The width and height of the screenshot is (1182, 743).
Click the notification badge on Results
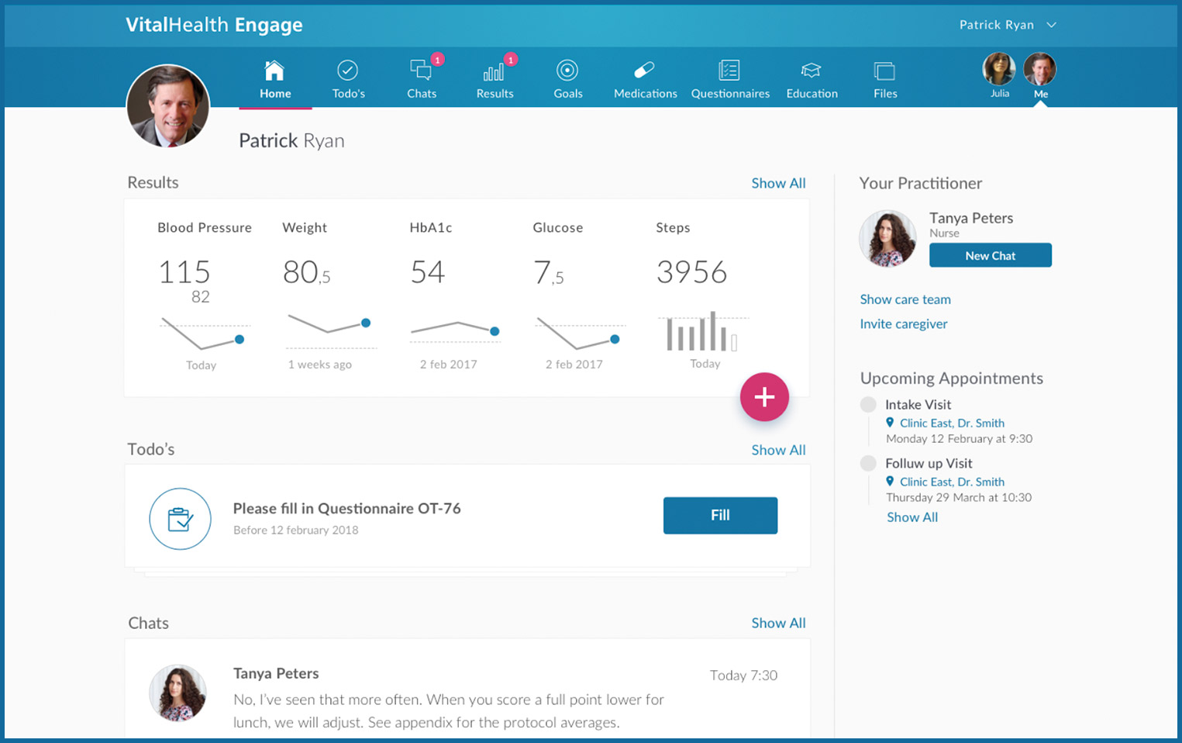510,59
